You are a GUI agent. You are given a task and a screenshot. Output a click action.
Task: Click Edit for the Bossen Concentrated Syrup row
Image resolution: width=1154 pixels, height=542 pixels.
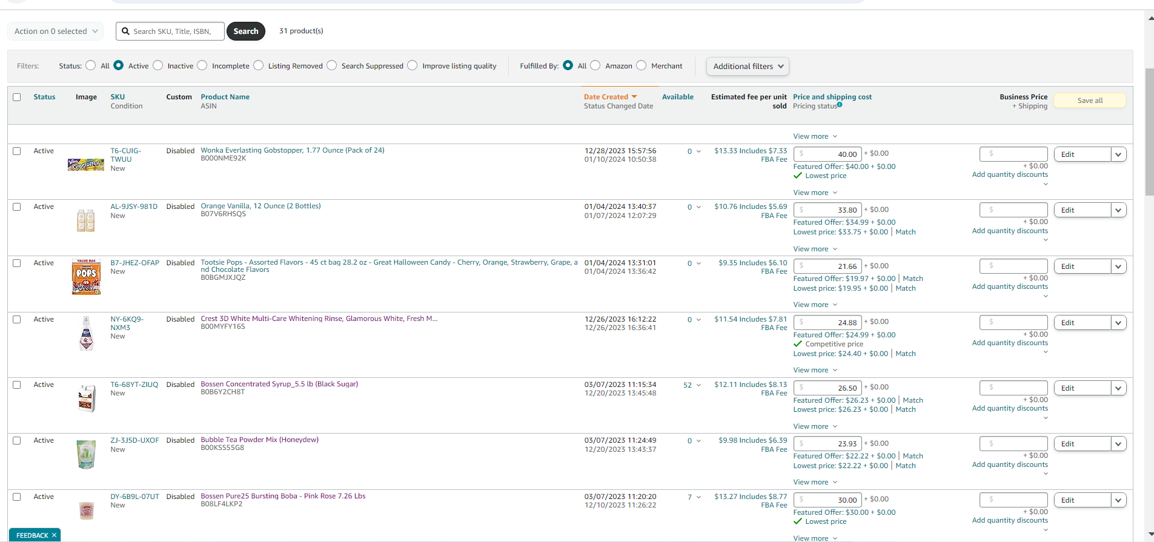pyautogui.click(x=1083, y=388)
